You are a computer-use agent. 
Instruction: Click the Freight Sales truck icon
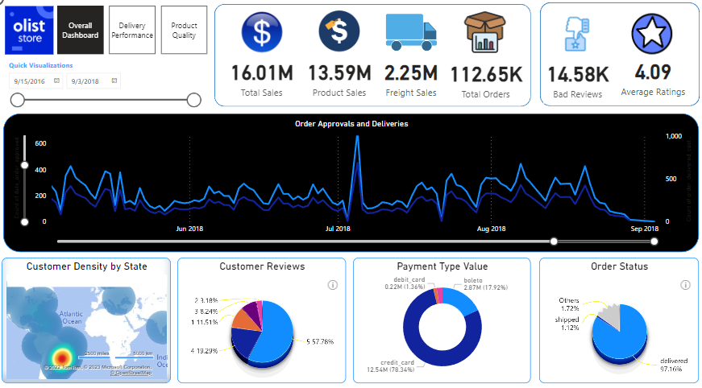410,32
